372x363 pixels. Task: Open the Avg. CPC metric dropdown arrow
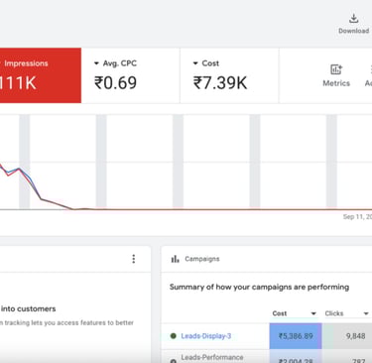pyautogui.click(x=96, y=63)
